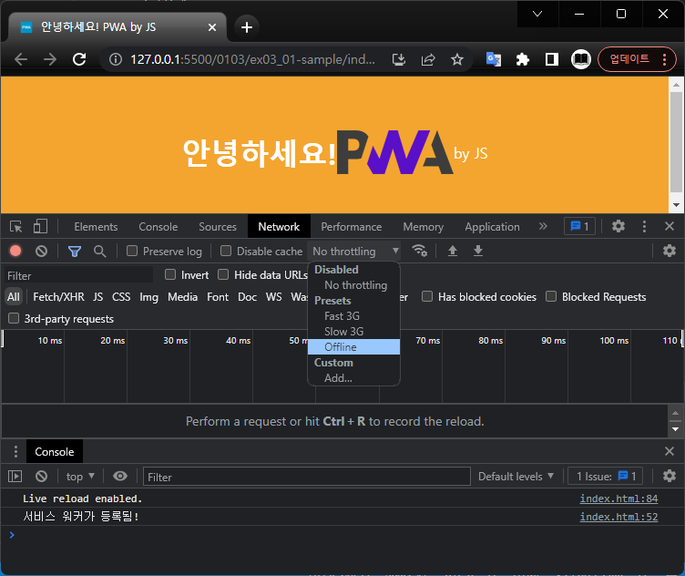Clear the network log
The width and height of the screenshot is (685, 576).
[x=42, y=251]
